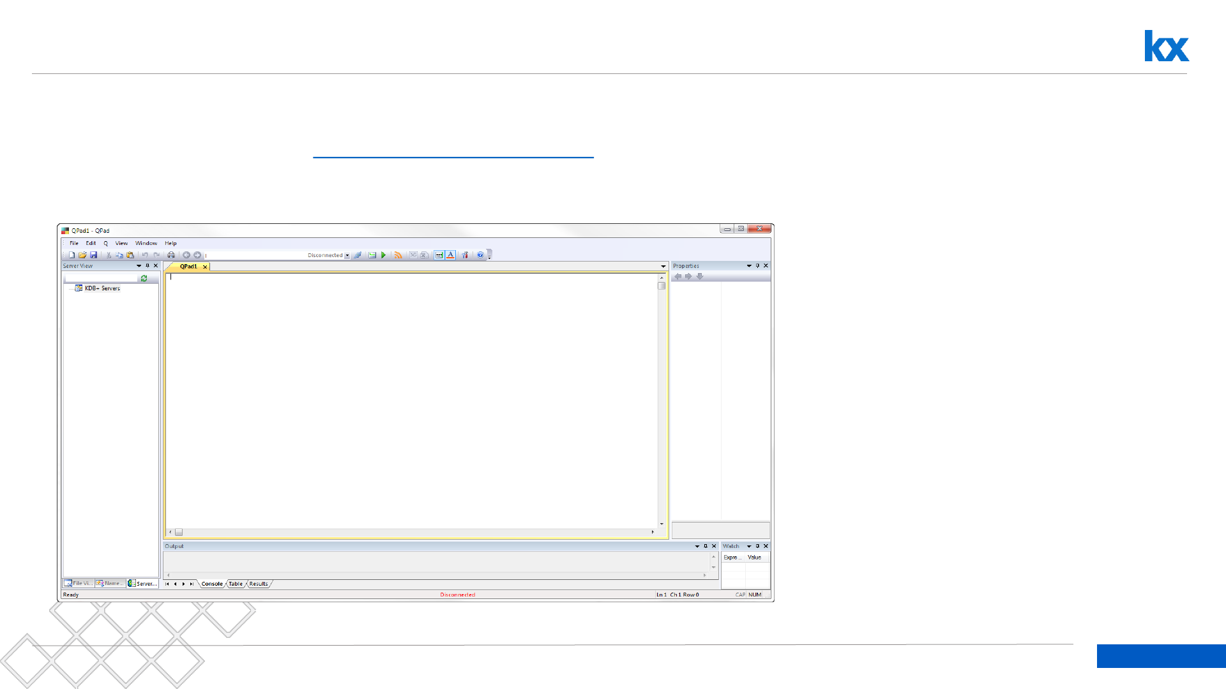Image resolution: width=1226 pixels, height=689 pixels.
Task: Click the Print toolbar icon
Action: click(x=171, y=255)
